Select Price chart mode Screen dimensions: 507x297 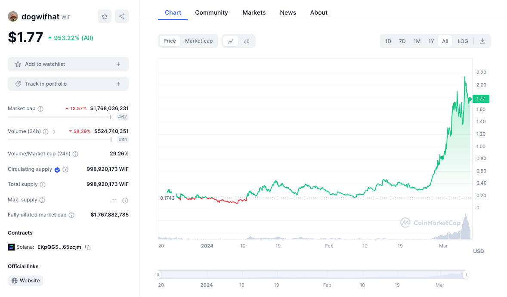click(170, 41)
